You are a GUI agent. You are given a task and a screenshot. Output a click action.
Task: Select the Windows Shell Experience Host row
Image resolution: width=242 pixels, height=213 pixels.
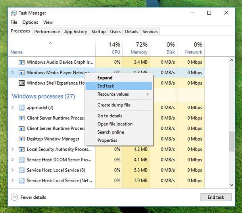(x=46, y=83)
